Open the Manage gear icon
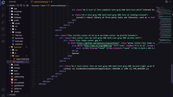 point(3,96)
